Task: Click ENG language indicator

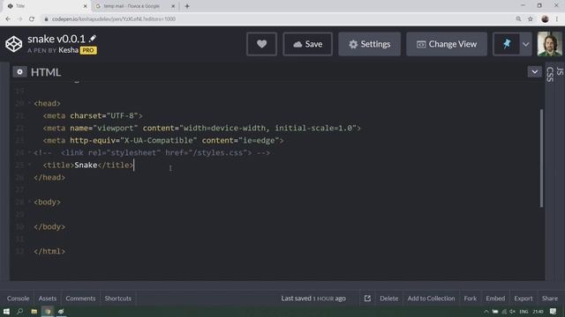Action: click(524, 312)
